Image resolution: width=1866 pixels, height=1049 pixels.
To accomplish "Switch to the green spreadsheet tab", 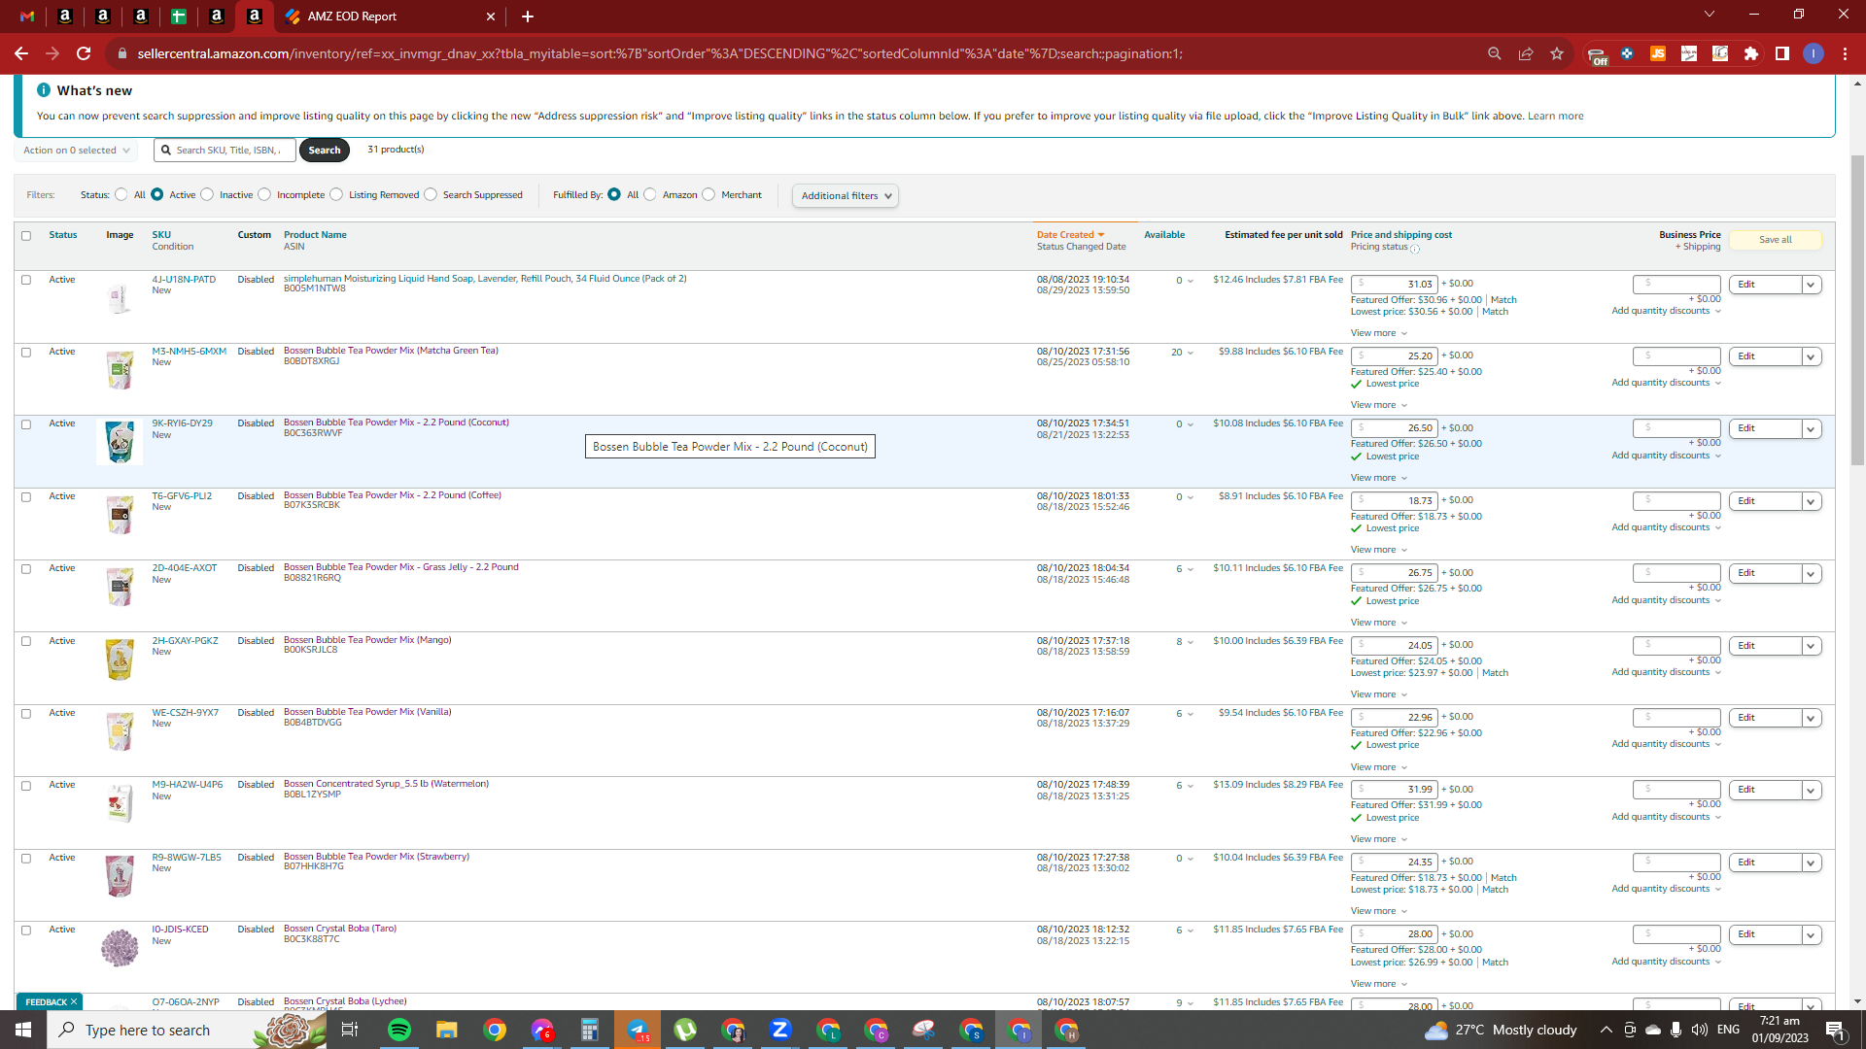I will [179, 17].
